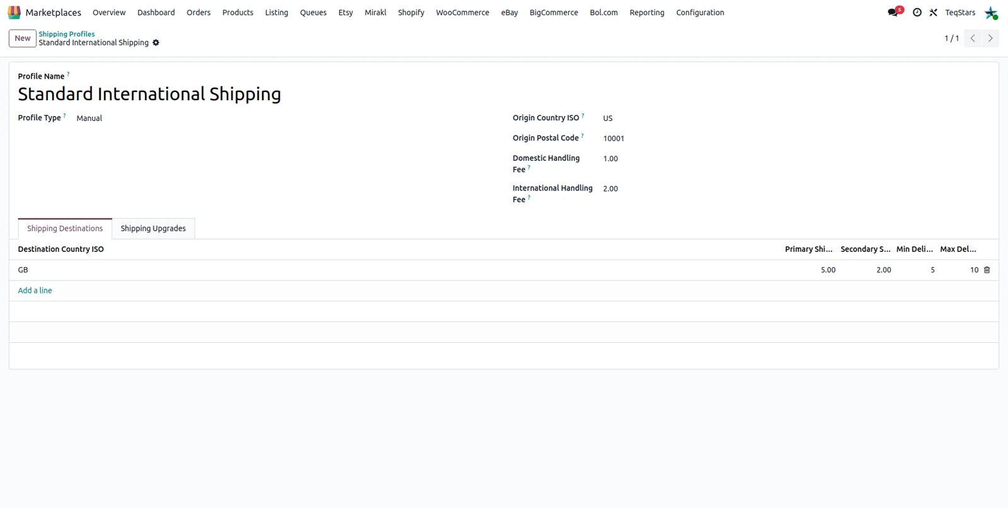Sort by Destination Country ISO column
This screenshot has width=1008, height=508.
pos(61,250)
